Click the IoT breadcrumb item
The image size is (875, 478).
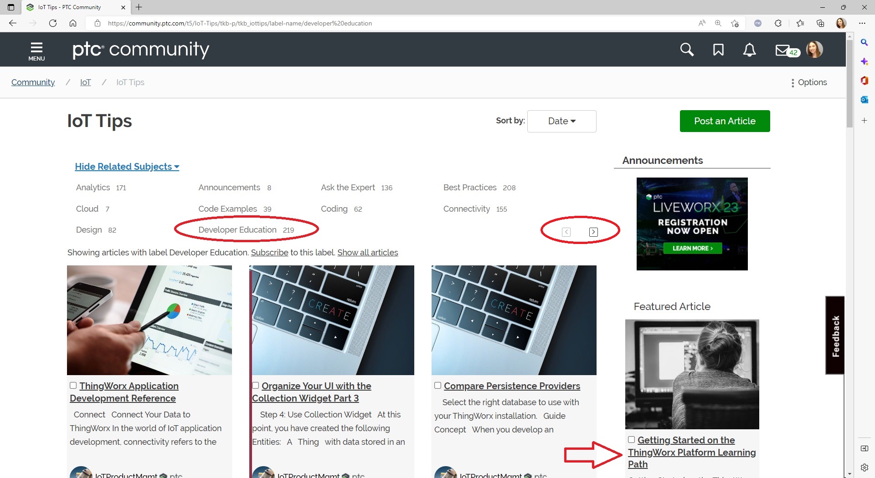(x=86, y=82)
